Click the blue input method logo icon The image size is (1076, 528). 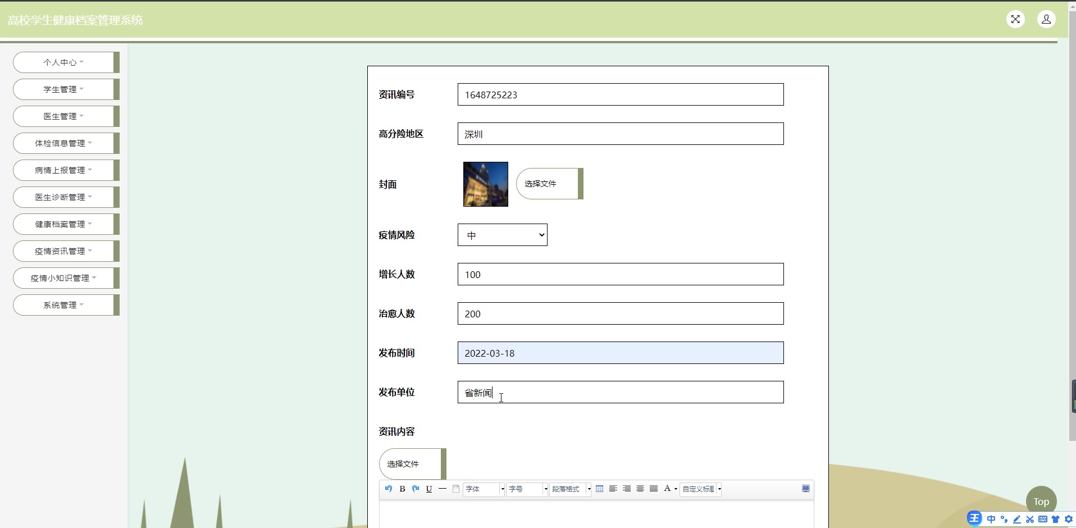click(x=974, y=518)
